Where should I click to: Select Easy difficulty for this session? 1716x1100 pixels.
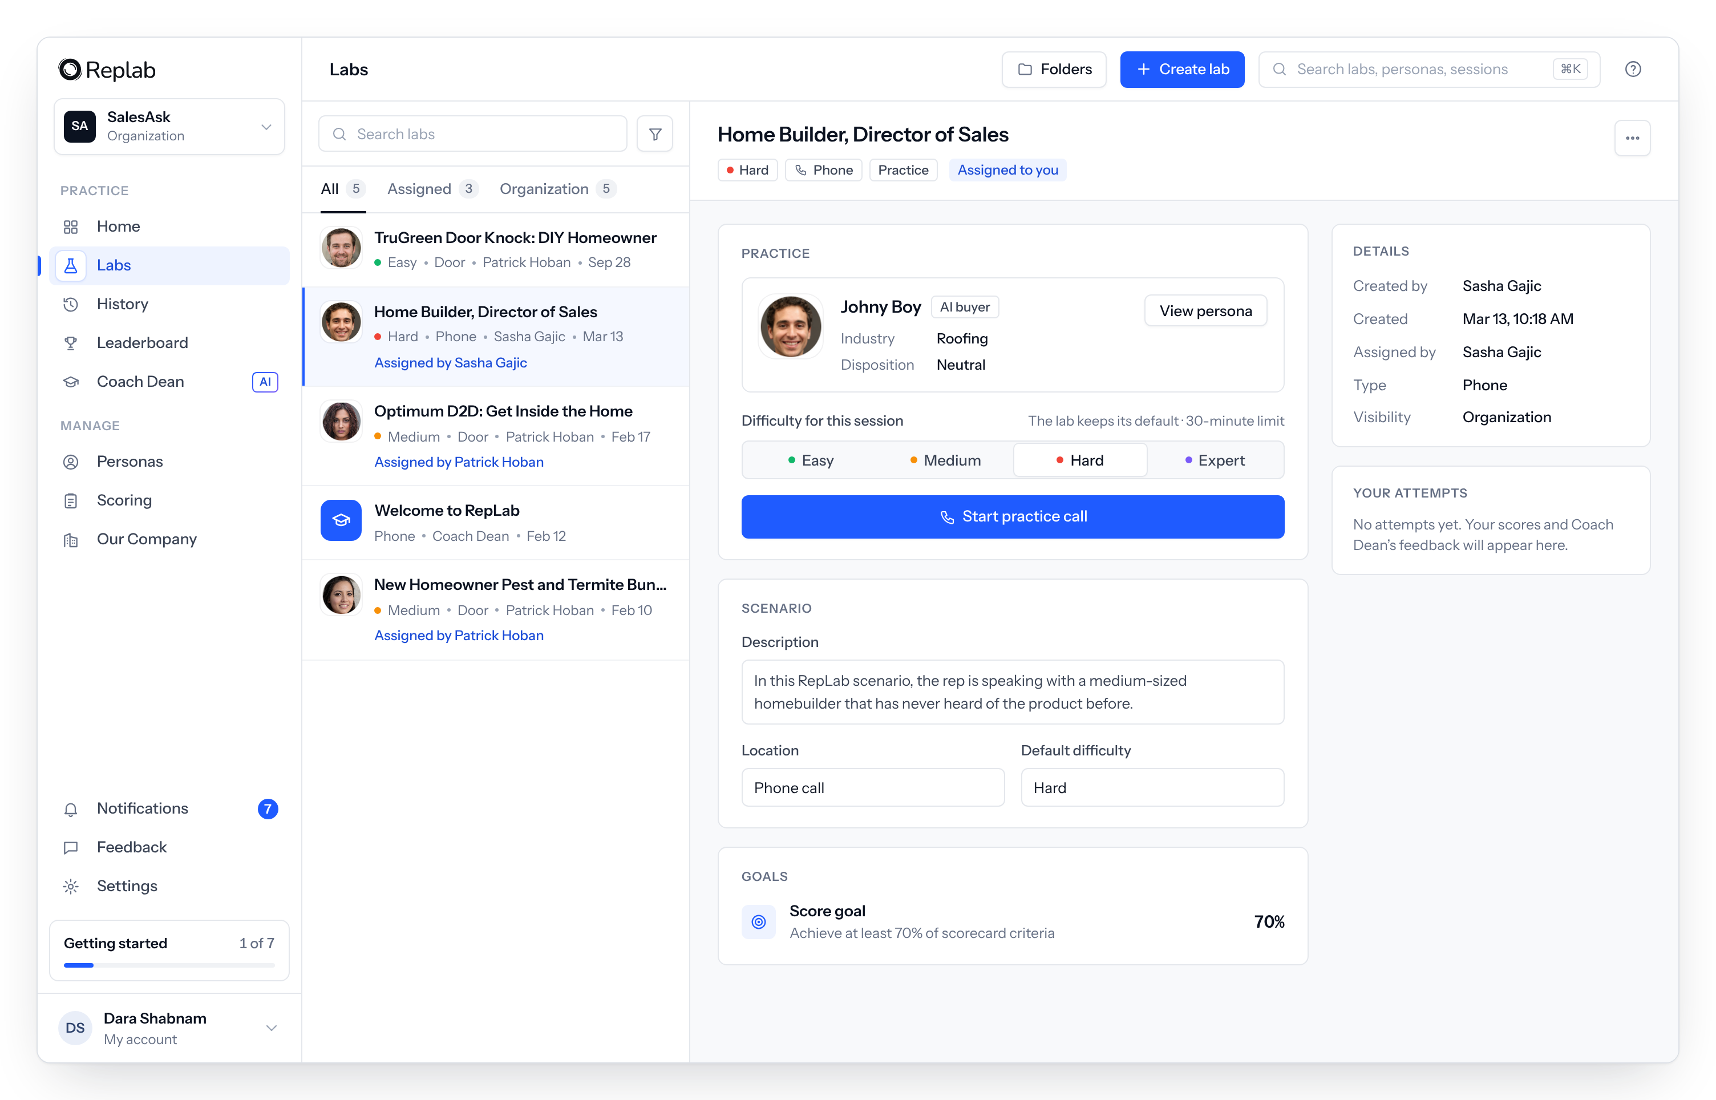[x=811, y=461]
